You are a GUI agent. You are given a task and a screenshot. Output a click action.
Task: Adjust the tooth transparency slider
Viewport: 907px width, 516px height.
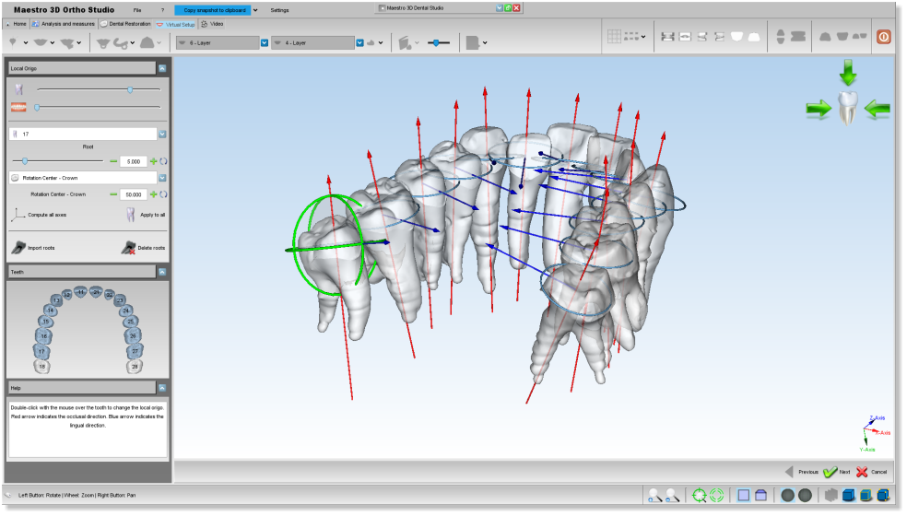pos(99,89)
